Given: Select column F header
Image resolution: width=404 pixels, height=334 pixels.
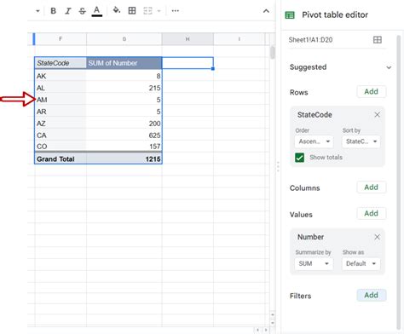Looking at the screenshot, I should click(x=61, y=39).
